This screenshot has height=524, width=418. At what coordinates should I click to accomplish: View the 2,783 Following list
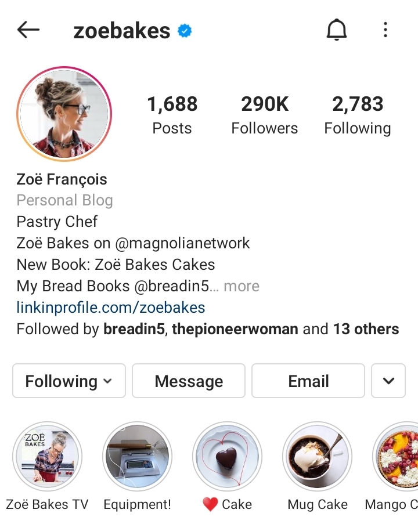tap(358, 115)
